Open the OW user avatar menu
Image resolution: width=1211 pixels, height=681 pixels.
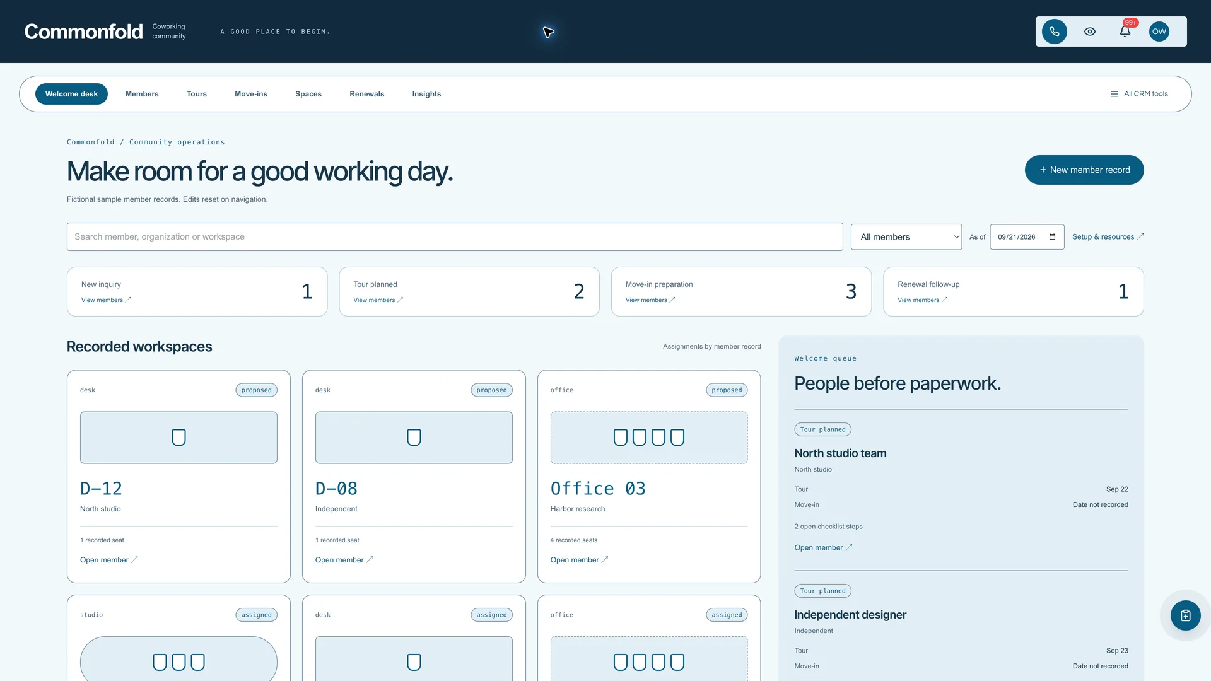pyautogui.click(x=1159, y=32)
